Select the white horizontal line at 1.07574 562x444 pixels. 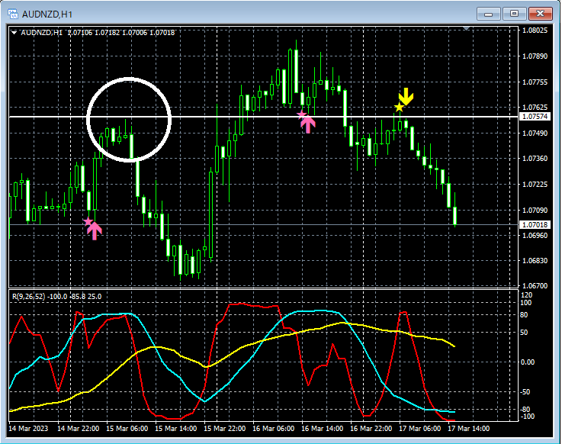(264, 117)
